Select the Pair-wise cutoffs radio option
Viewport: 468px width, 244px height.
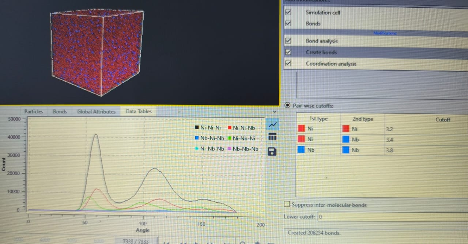tap(287, 105)
